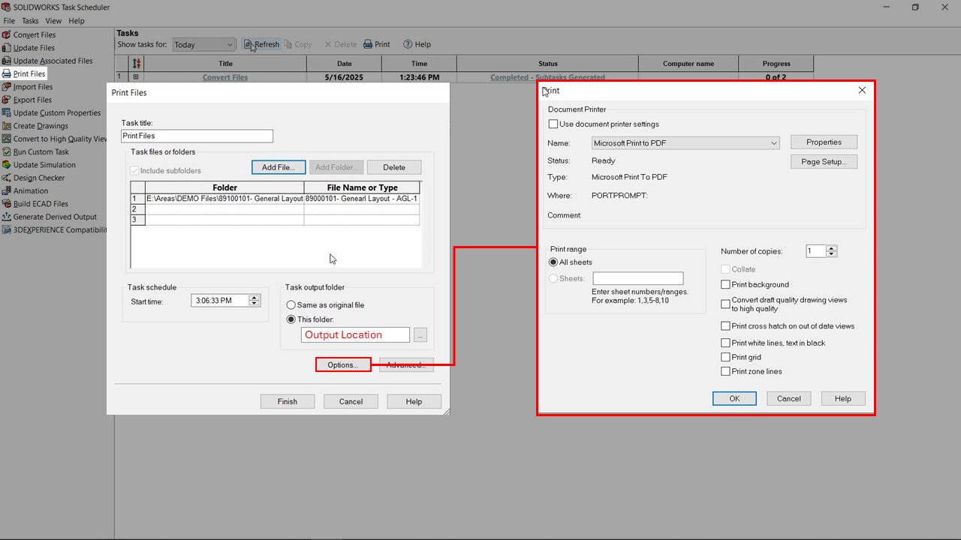961x540 pixels.
Task: Open the printer Name dropdown
Action: [x=773, y=143]
